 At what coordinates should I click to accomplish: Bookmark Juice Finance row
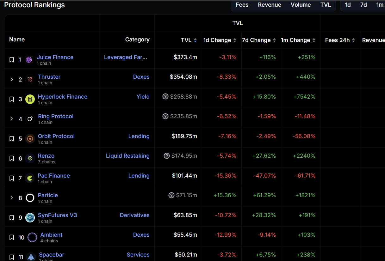coord(12,60)
